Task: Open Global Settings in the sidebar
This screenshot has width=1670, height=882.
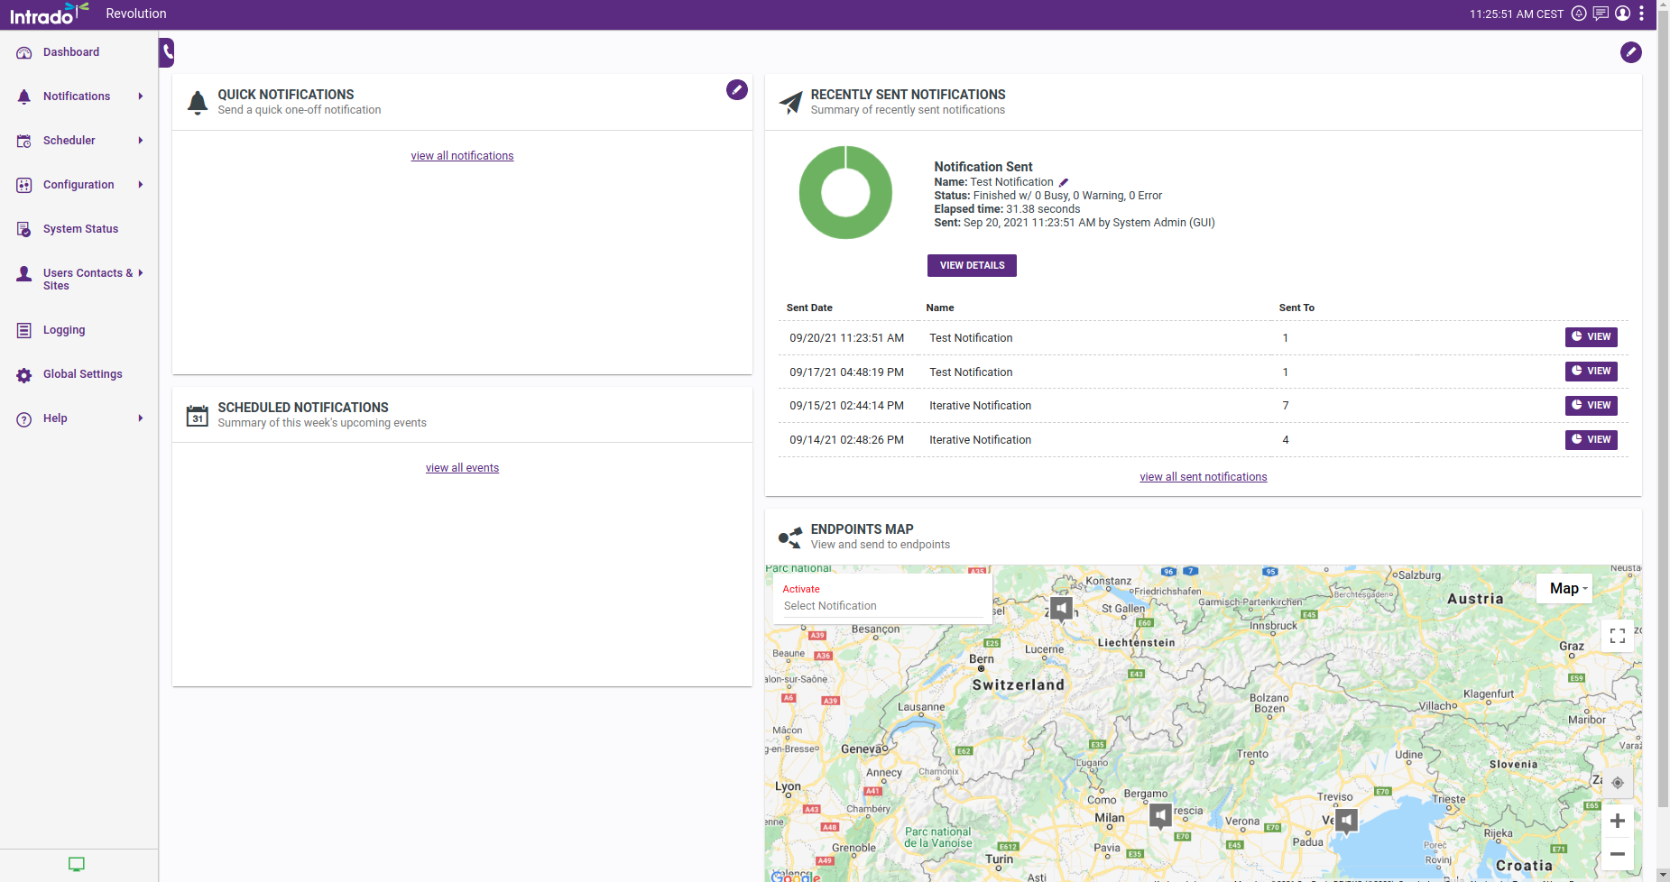Action: [82, 374]
